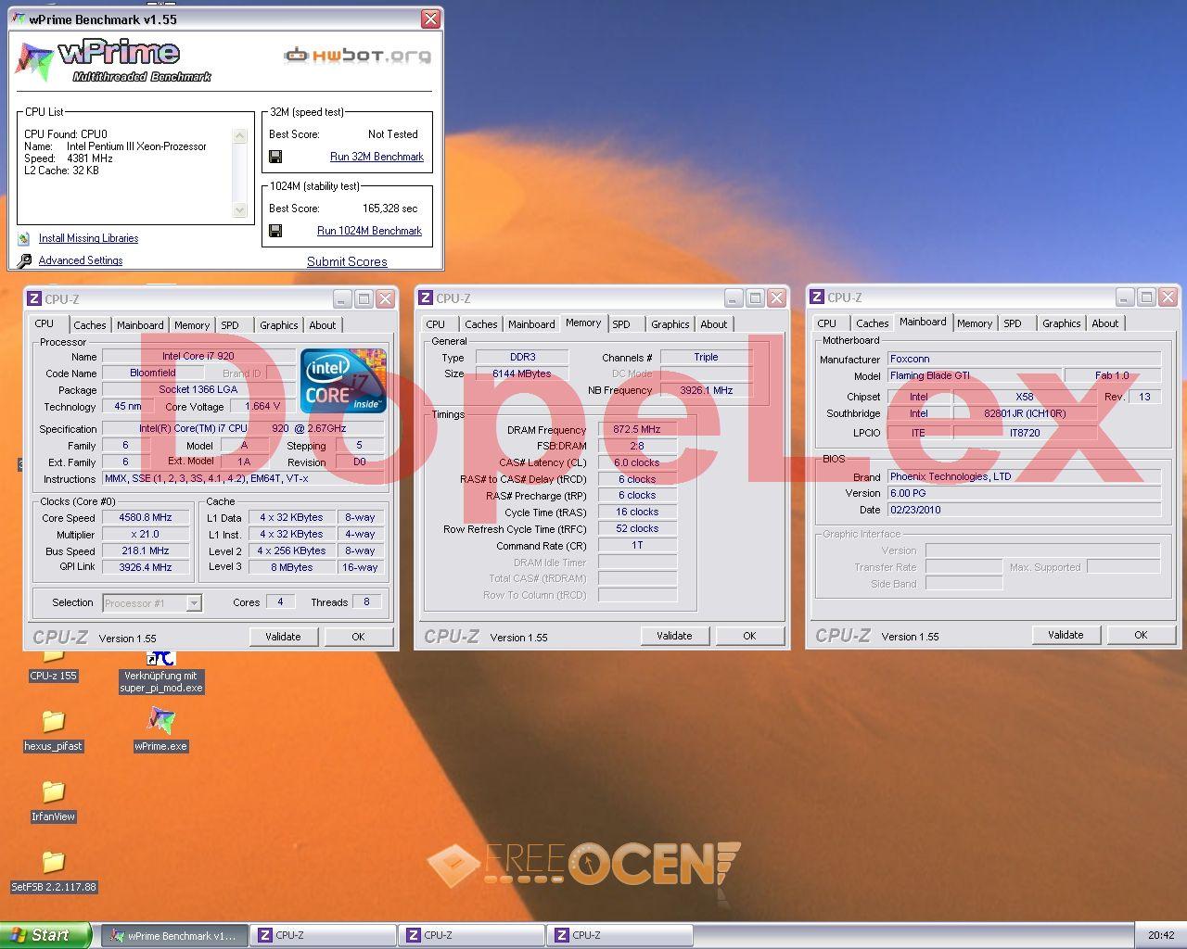
Task: Activate the third CPU-Z taskbar button
Action: coord(619,935)
